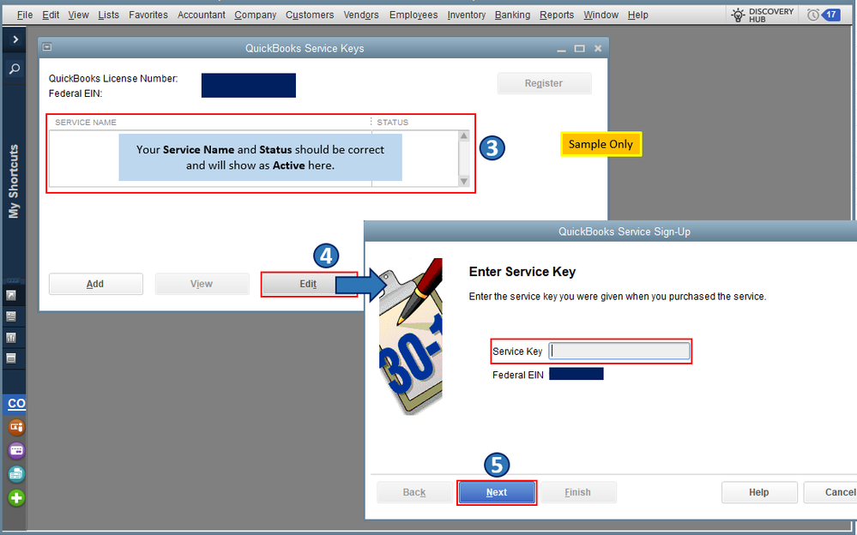Minimize the QuickBooks Service Keys window
Image resolution: width=857 pixels, height=535 pixels.
point(561,49)
